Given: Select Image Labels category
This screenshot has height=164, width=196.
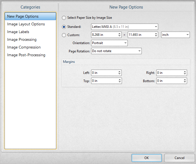Looking at the screenshot, I should [18, 32].
